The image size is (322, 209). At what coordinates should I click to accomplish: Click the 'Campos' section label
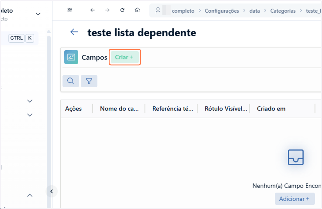click(x=94, y=57)
